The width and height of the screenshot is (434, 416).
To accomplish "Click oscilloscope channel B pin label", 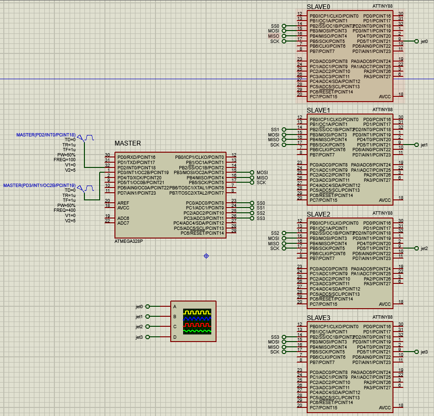I will [x=175, y=316].
